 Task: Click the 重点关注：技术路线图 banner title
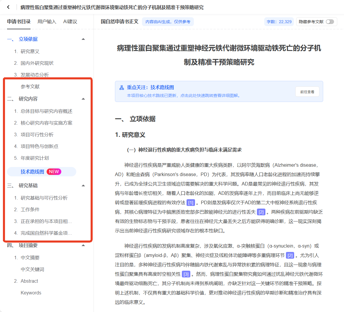click(150, 87)
